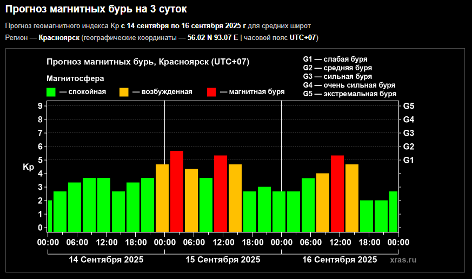Click the 'Kp' axis label on the left
This screenshot has height=279, width=472.
[x=29, y=168]
